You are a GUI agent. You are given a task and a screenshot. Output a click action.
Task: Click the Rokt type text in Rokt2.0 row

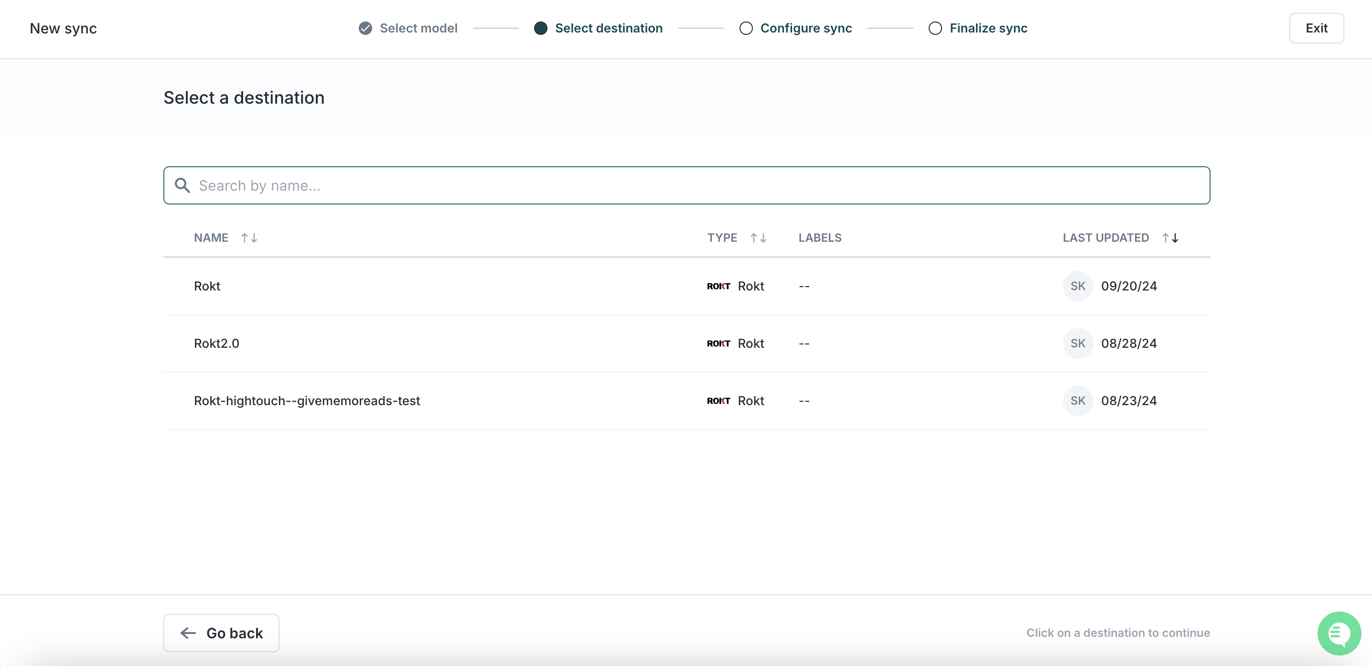pyautogui.click(x=750, y=344)
